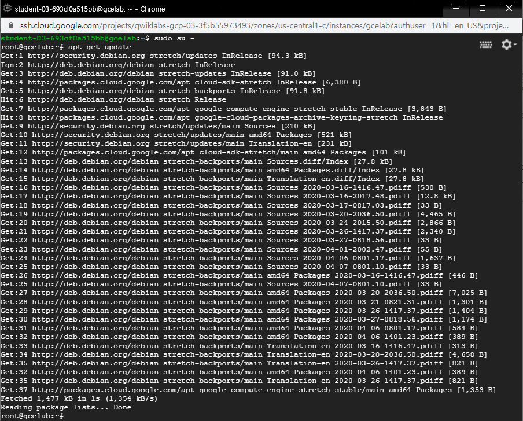Maximize the SSH Chrome window
This screenshot has width=523, height=421.
tap(483, 8)
